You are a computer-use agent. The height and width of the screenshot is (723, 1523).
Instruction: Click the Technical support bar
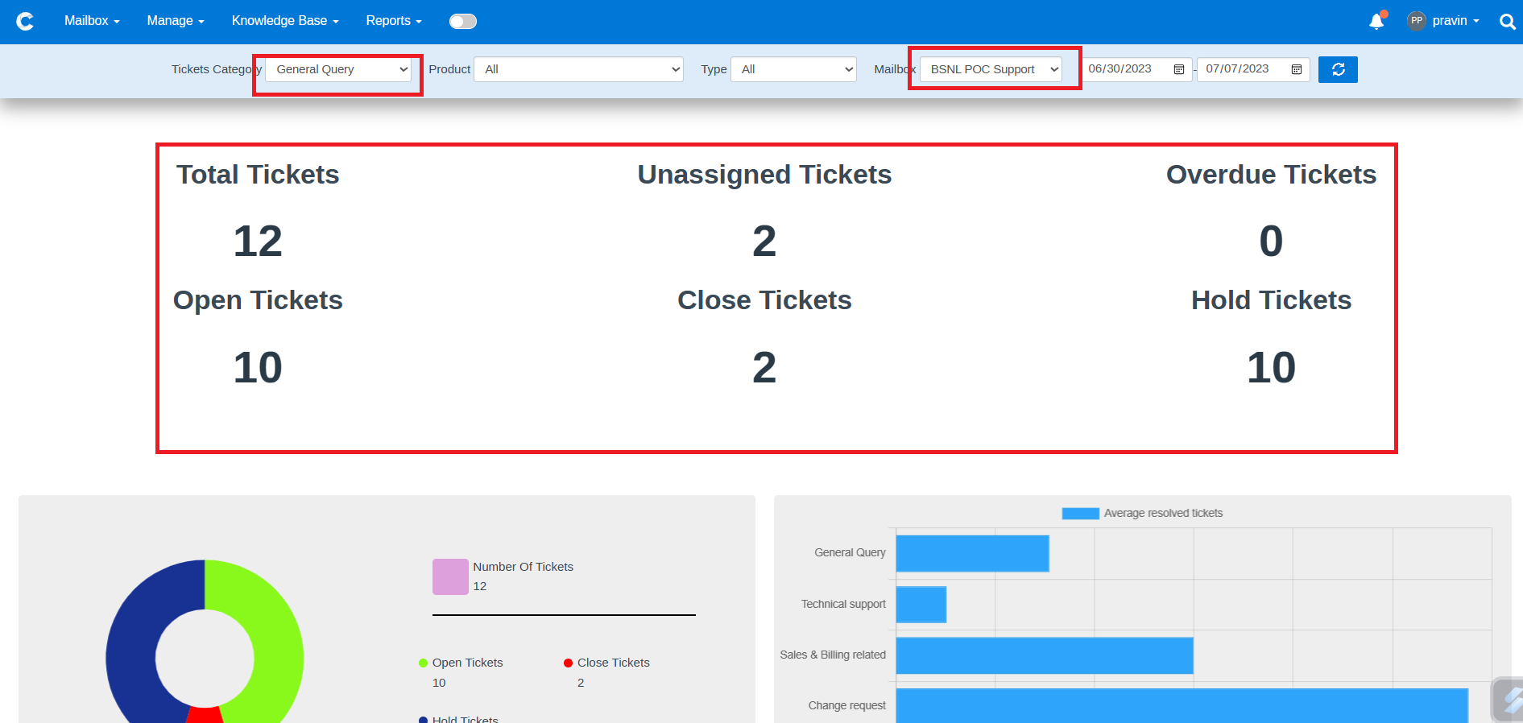pos(921,605)
